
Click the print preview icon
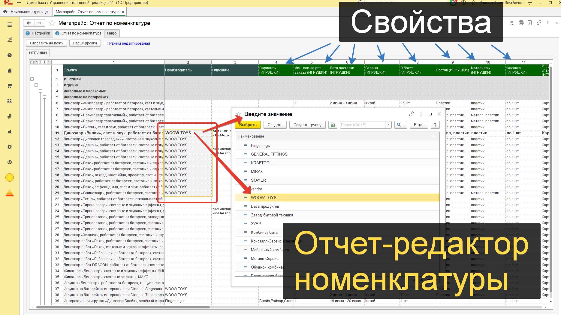529,22
